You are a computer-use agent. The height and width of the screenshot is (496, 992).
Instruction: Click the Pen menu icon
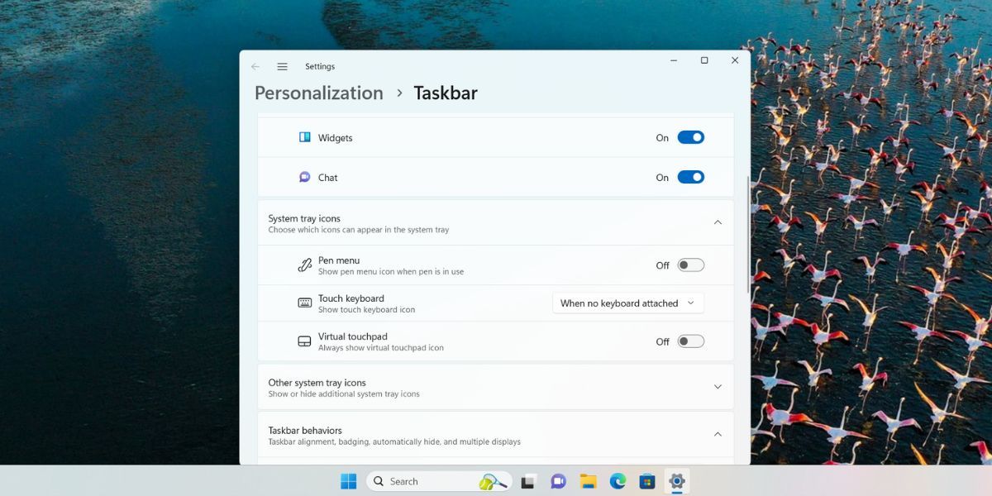click(x=304, y=265)
